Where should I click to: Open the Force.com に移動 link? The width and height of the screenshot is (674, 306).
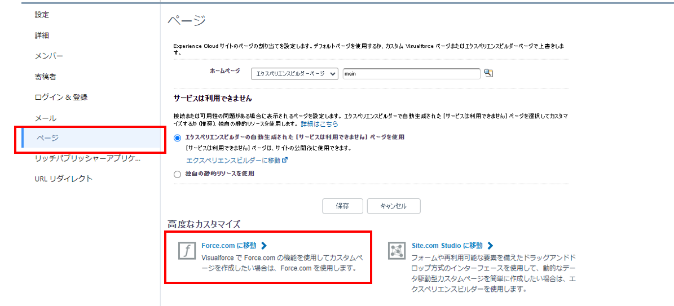click(229, 245)
